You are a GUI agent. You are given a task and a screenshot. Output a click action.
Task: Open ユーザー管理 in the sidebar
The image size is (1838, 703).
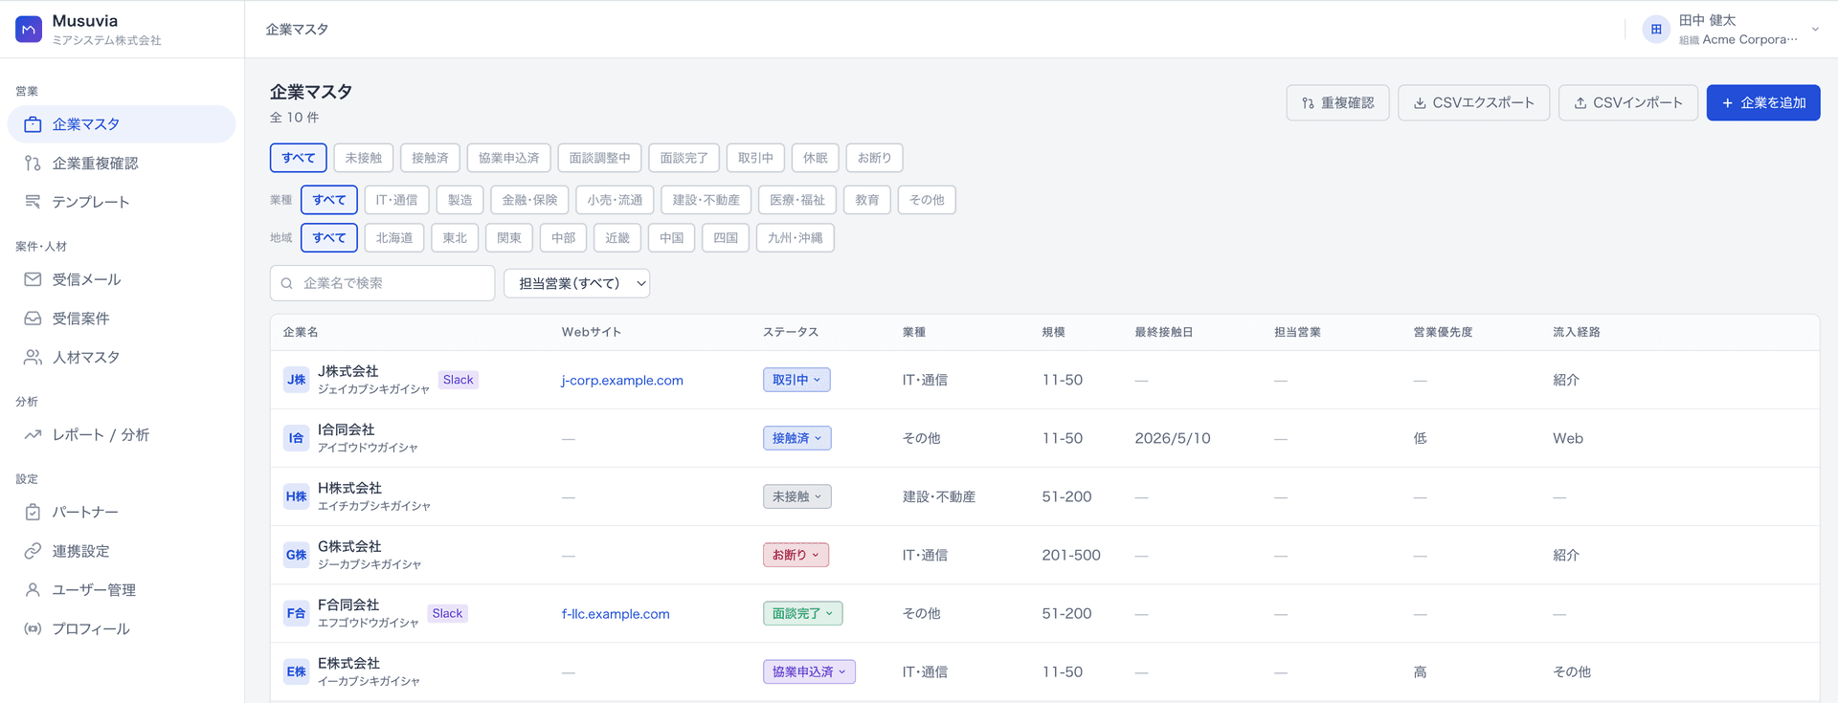(x=122, y=590)
